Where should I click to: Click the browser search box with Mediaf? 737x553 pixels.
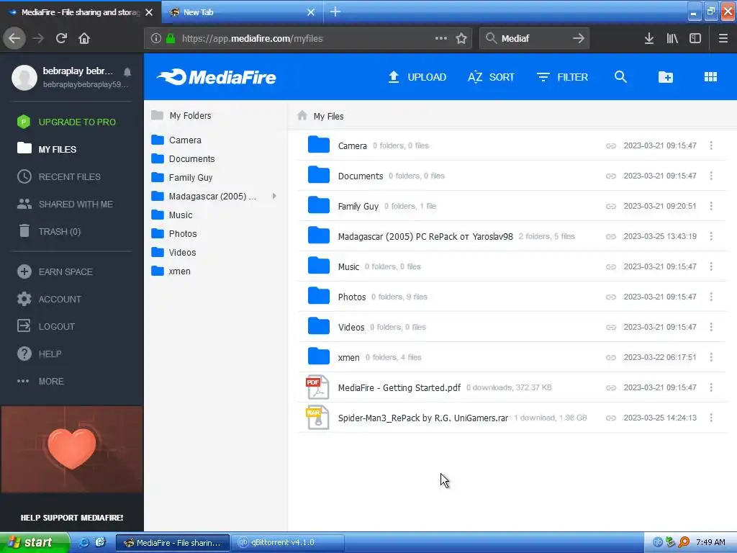click(535, 38)
